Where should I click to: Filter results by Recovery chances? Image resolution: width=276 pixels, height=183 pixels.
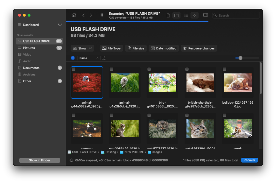(199, 48)
